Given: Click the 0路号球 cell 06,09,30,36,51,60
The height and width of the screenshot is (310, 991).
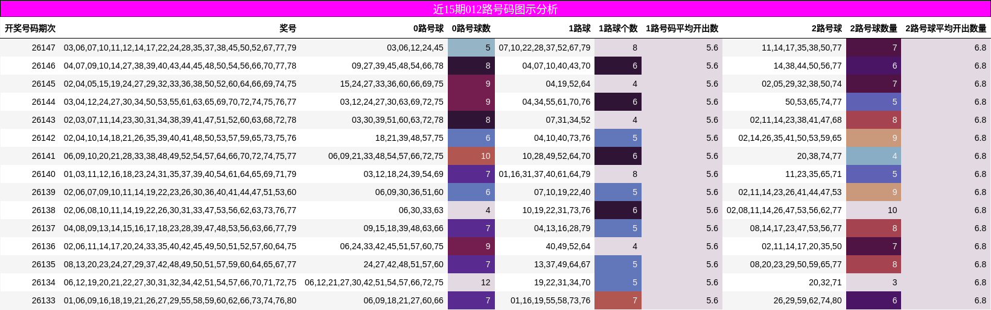Looking at the screenshot, I should click(x=409, y=192).
